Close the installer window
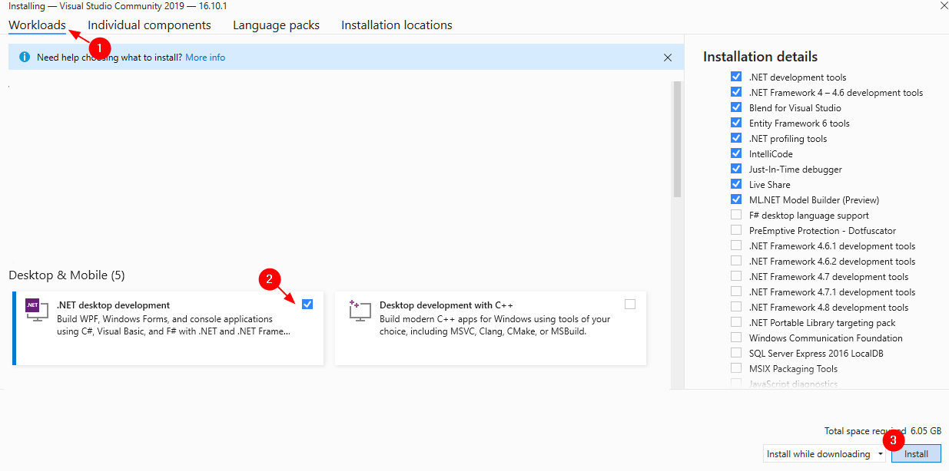 944,5
